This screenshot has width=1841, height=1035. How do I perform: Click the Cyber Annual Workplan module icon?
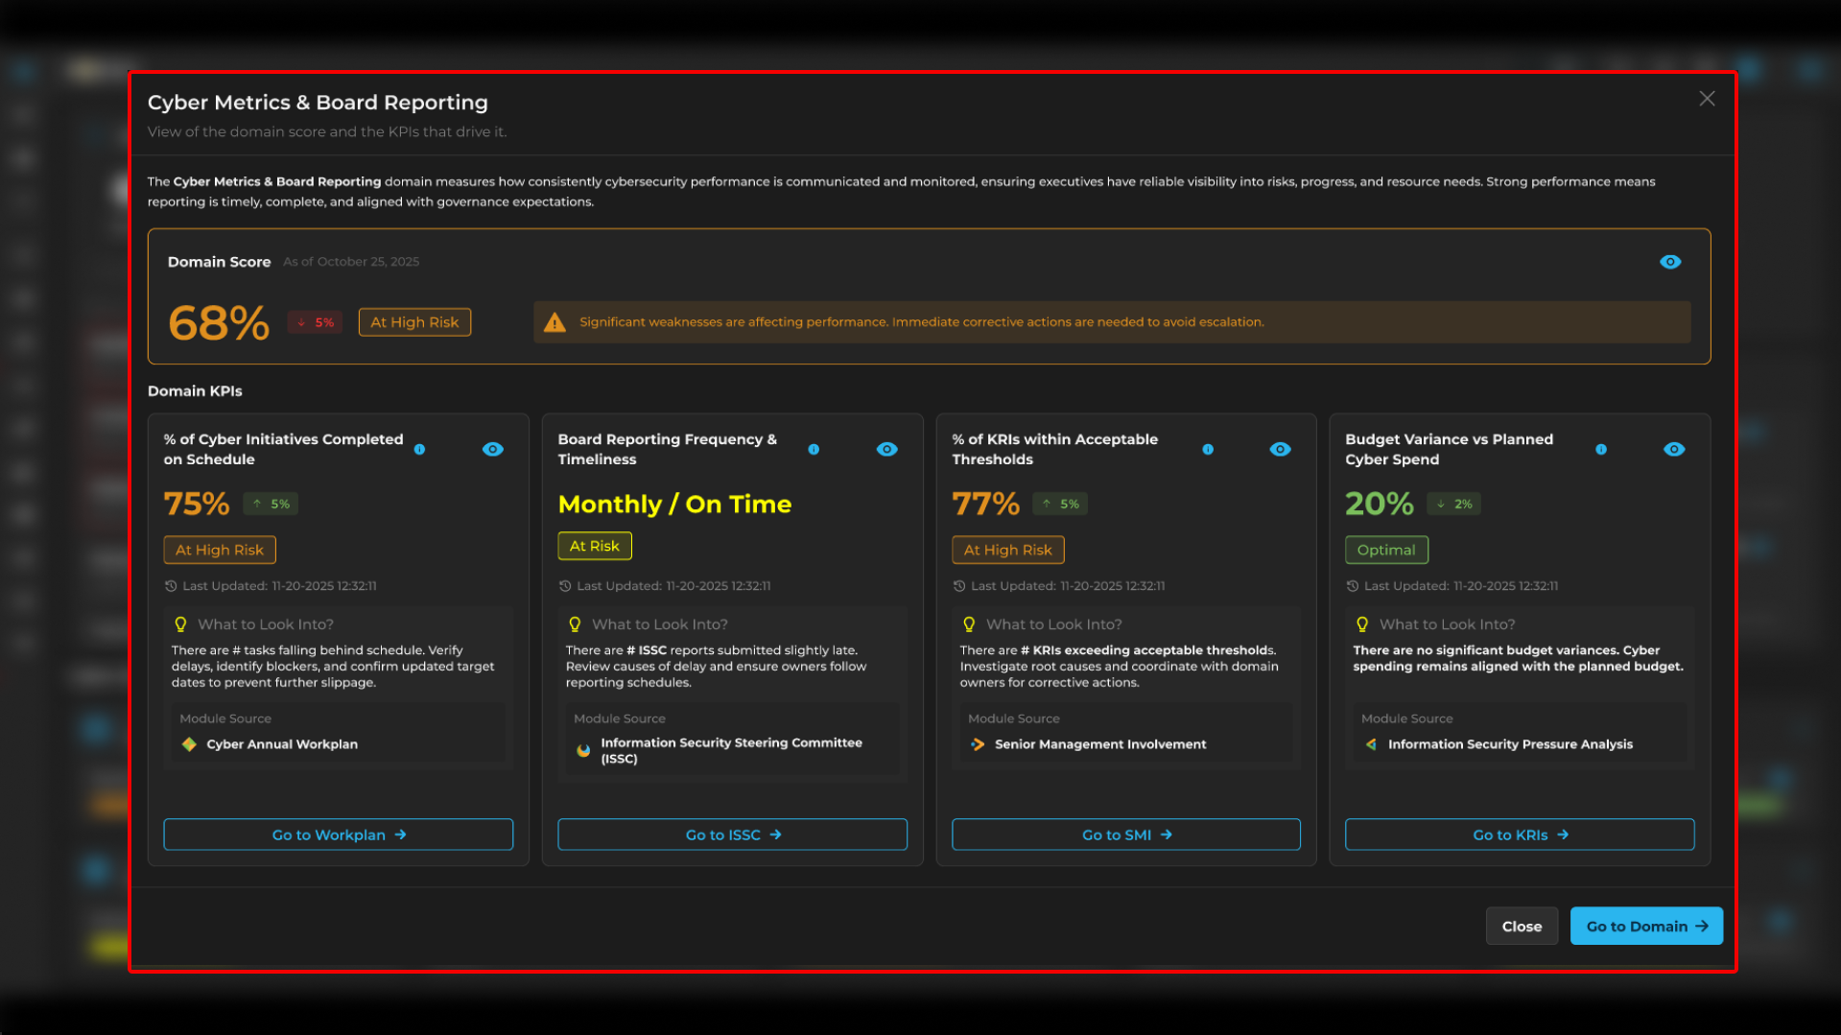[x=189, y=744]
